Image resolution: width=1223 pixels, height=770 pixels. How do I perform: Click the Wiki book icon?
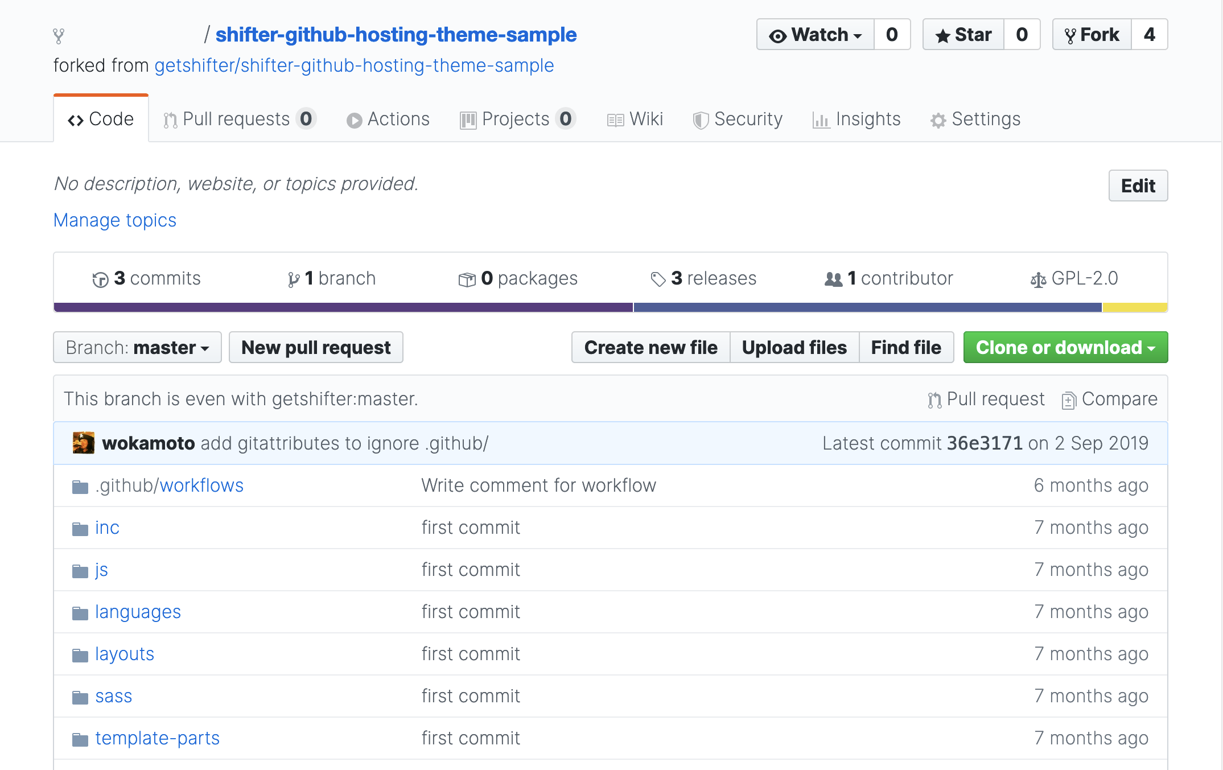(615, 120)
